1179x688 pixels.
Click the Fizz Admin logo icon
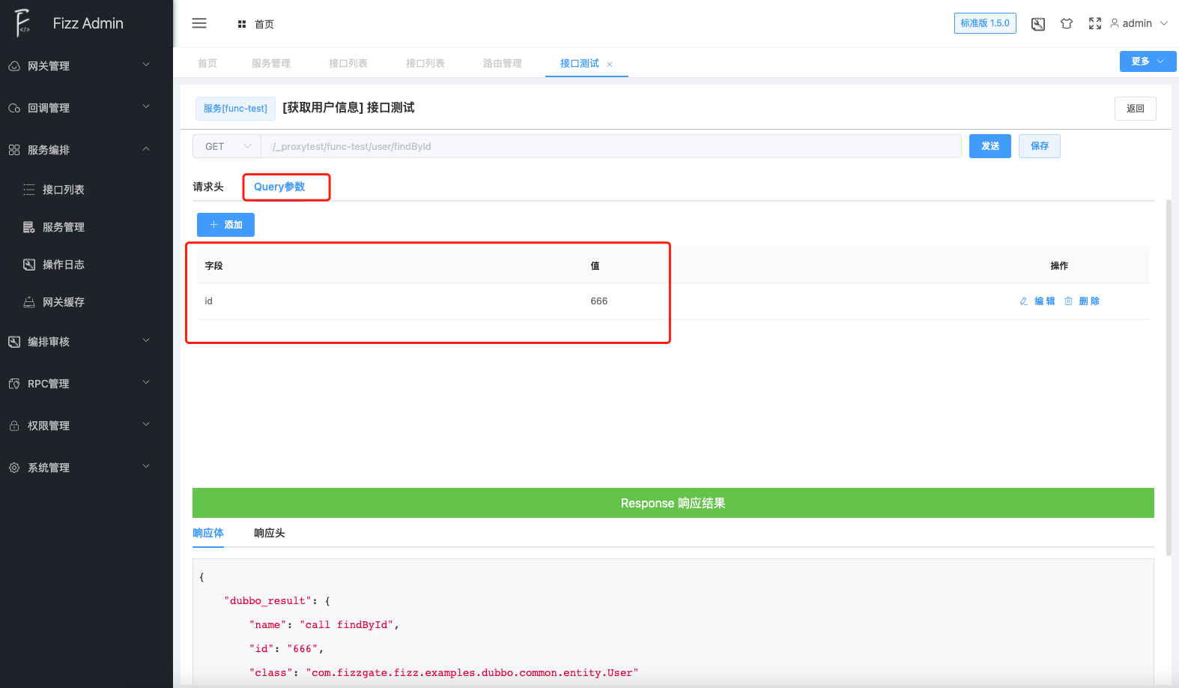tap(22, 23)
